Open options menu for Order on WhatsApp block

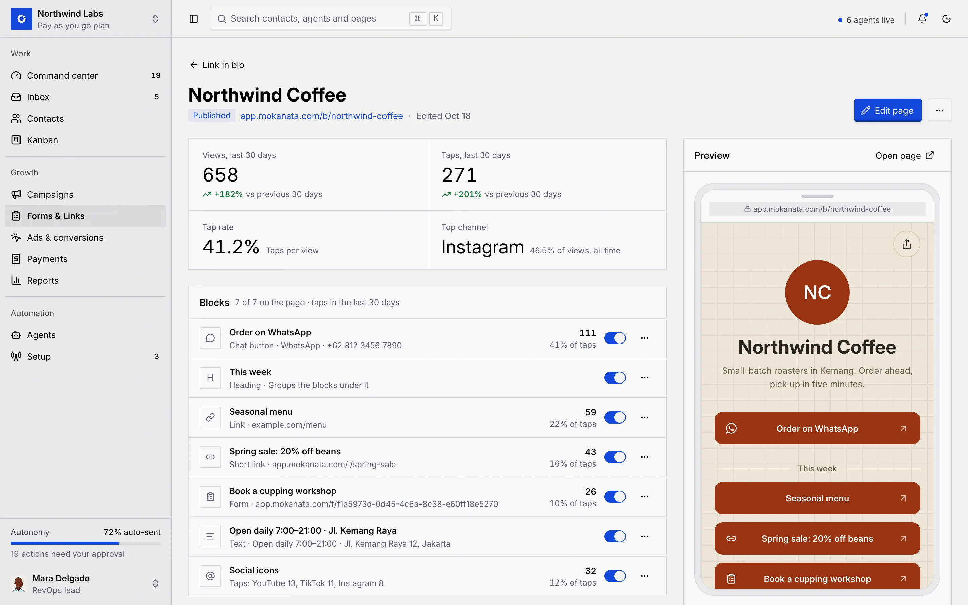coord(644,338)
